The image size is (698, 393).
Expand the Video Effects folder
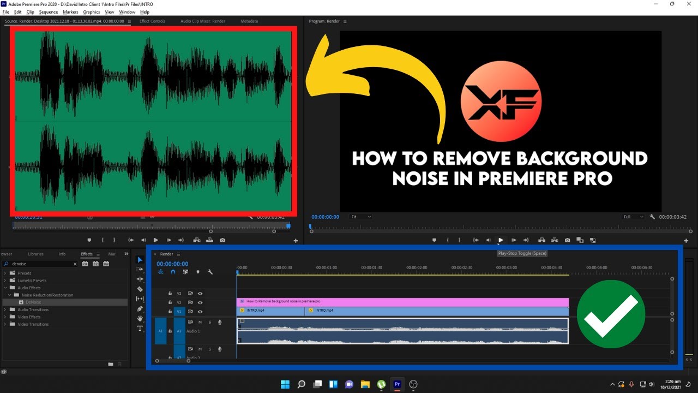pyautogui.click(x=5, y=317)
